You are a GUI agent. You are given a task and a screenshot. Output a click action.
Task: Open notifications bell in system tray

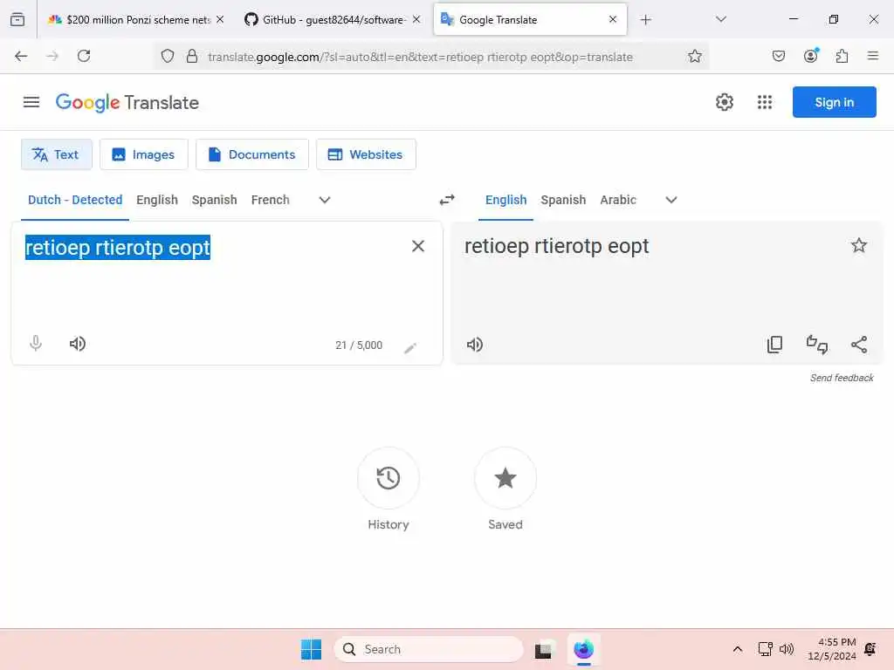click(x=870, y=649)
